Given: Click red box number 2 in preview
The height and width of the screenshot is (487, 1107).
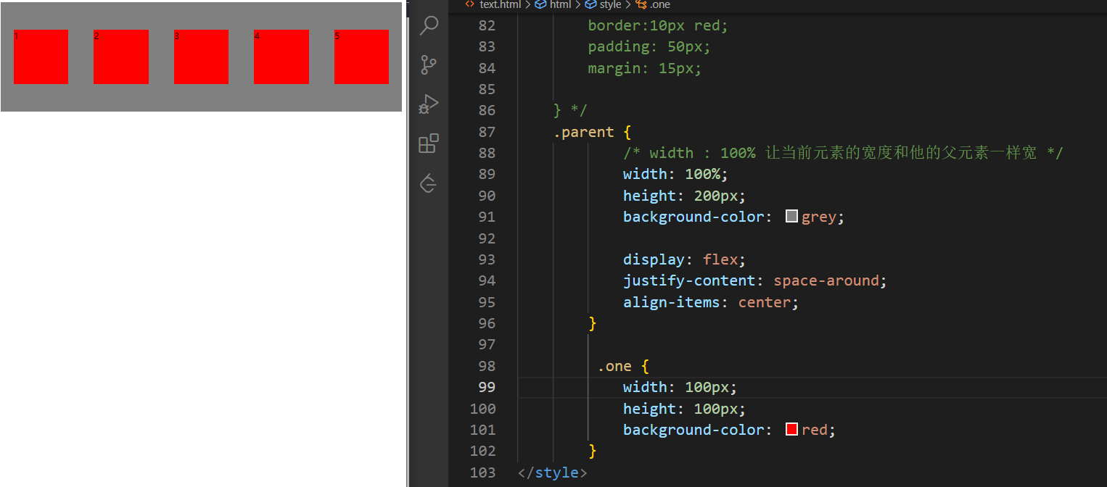Looking at the screenshot, I should [x=121, y=57].
